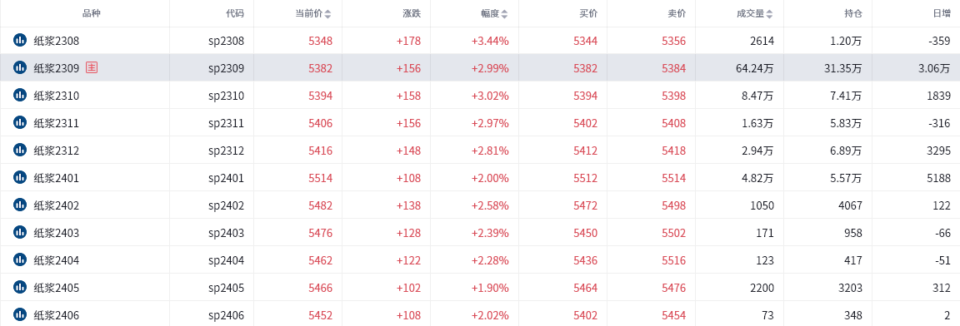Screen dimensions: 960x326
Task: Click the 品种 column header
Action: click(91, 12)
